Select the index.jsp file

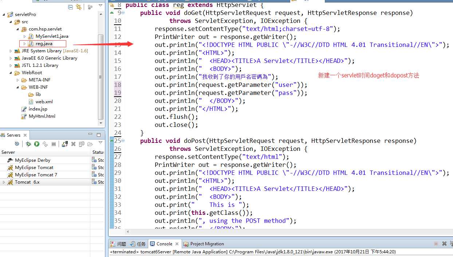38,109
